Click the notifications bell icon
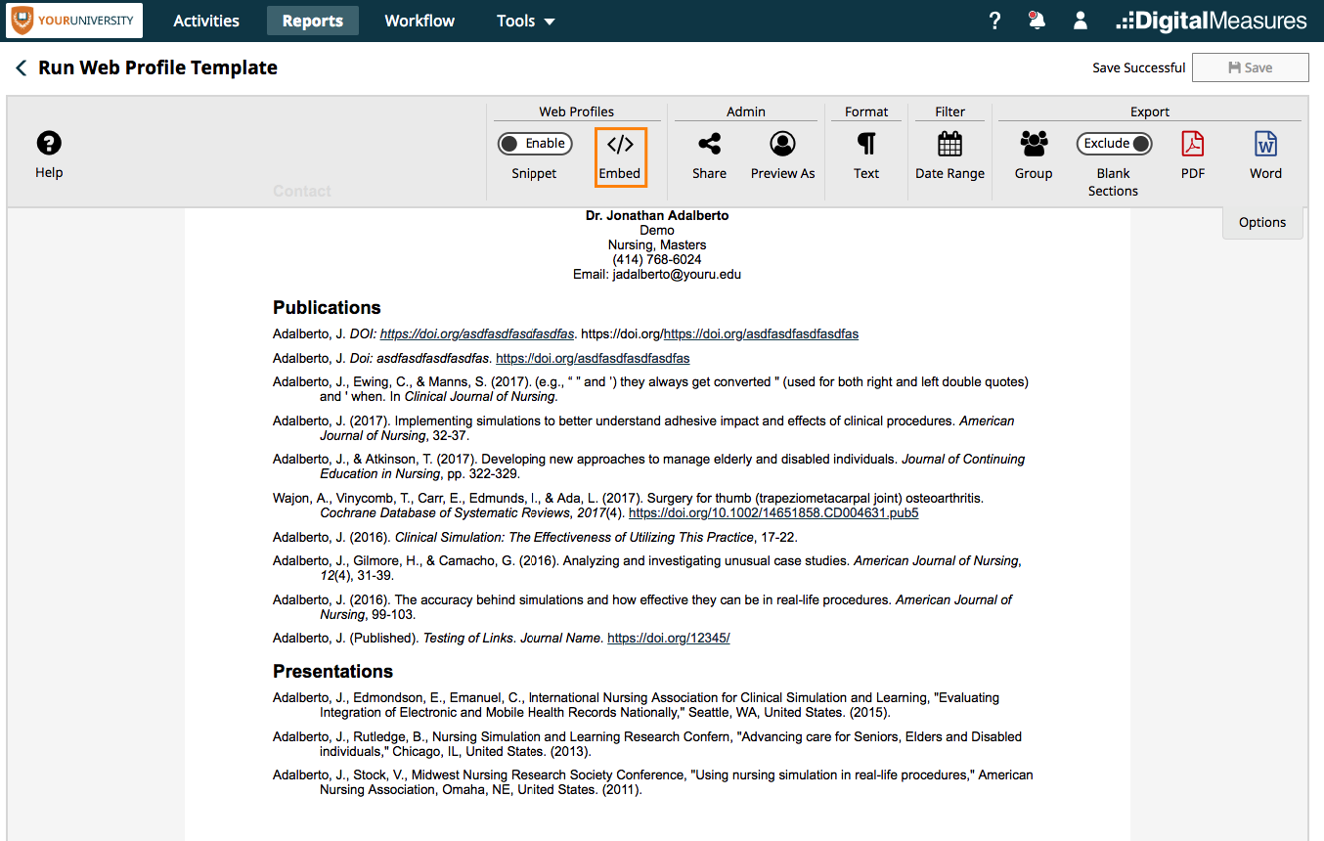 point(1037,20)
